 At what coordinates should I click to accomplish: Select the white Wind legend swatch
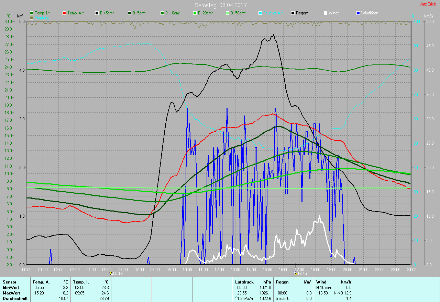pos(326,13)
